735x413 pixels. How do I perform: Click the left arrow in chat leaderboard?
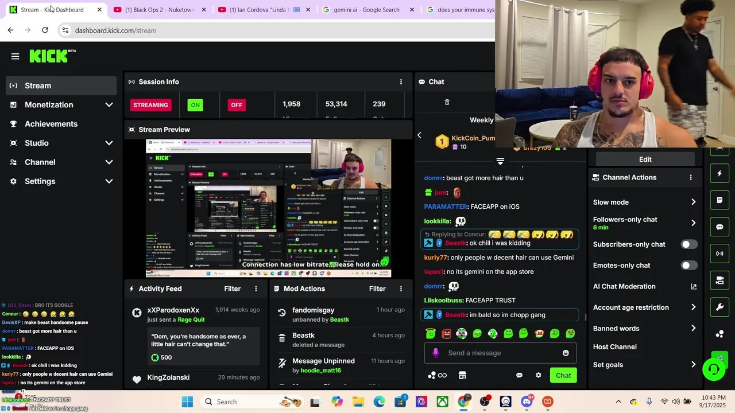(419, 135)
